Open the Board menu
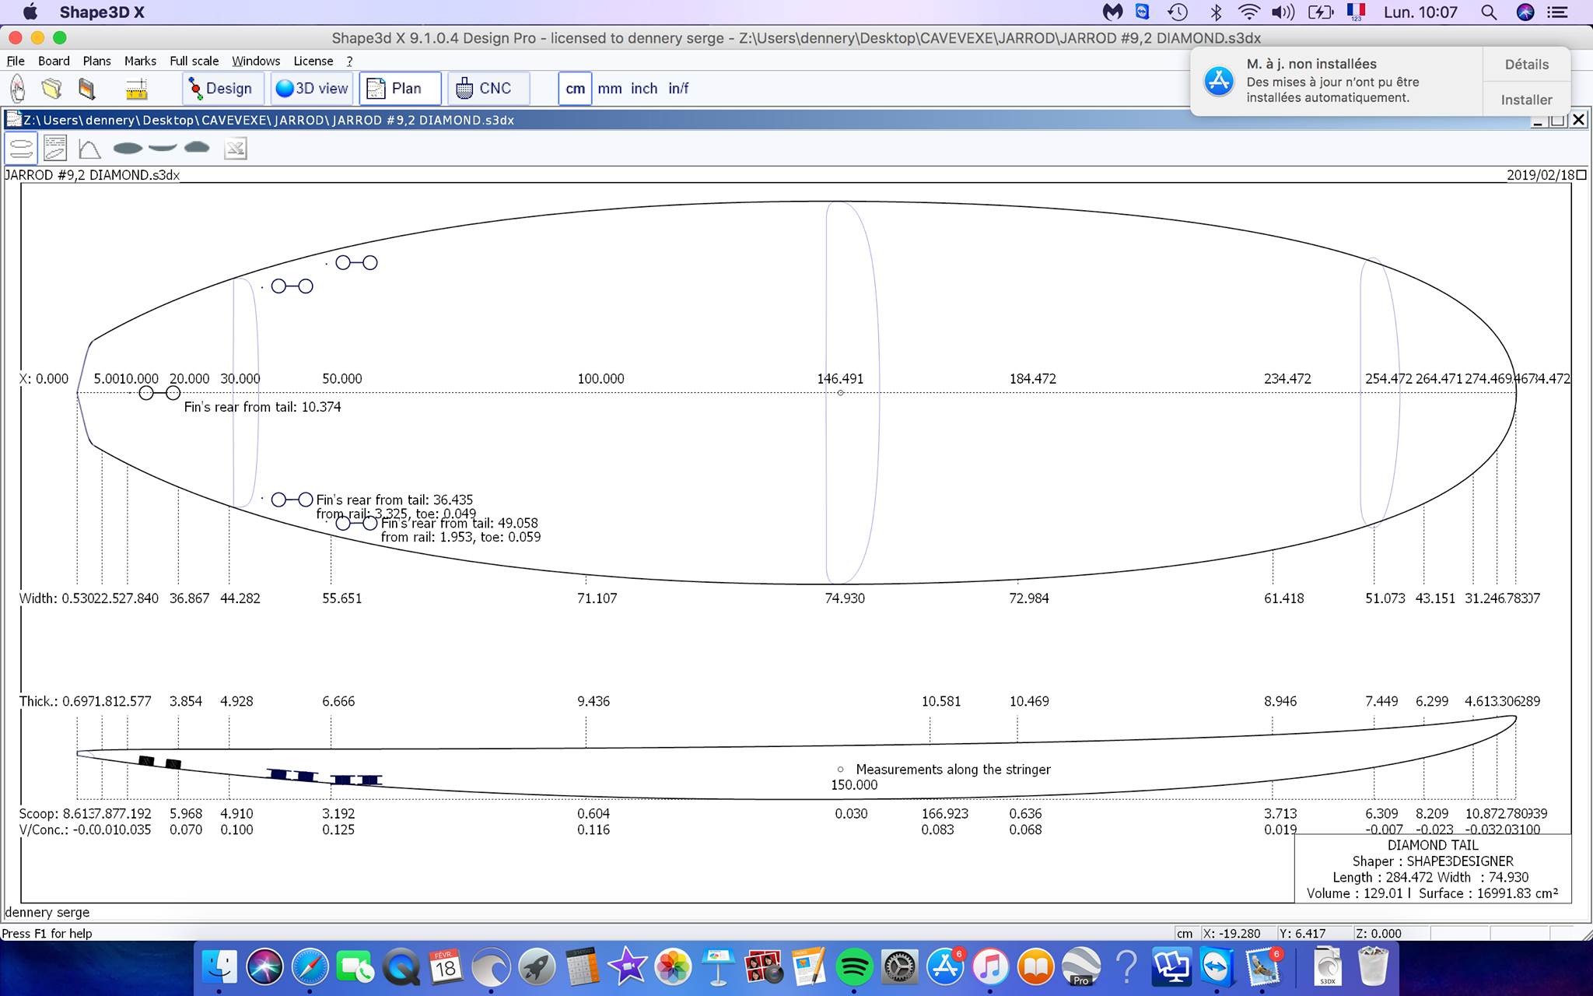This screenshot has height=996, width=1593. tap(54, 61)
